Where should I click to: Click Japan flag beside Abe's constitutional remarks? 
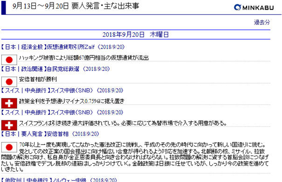[x=9, y=147]
